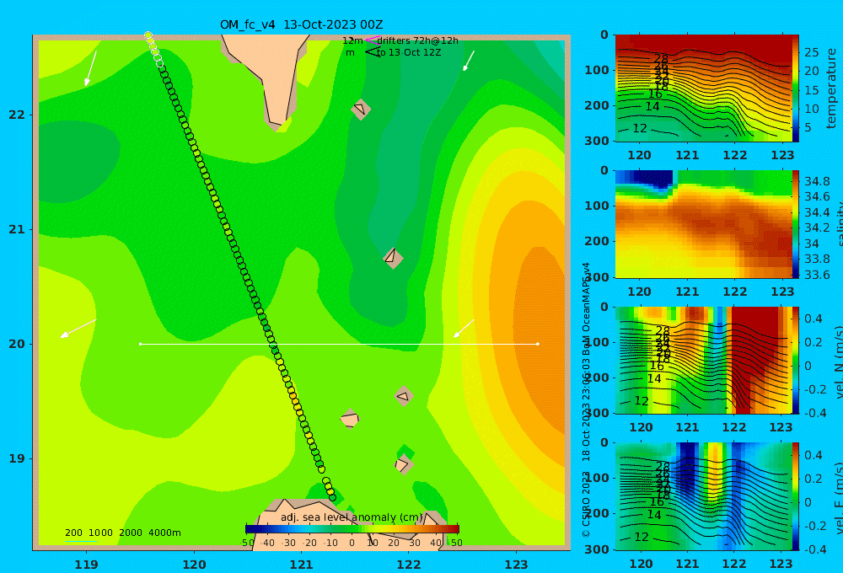Open the temperature cross-section panel
The height and width of the screenshot is (573, 843).
(704, 88)
